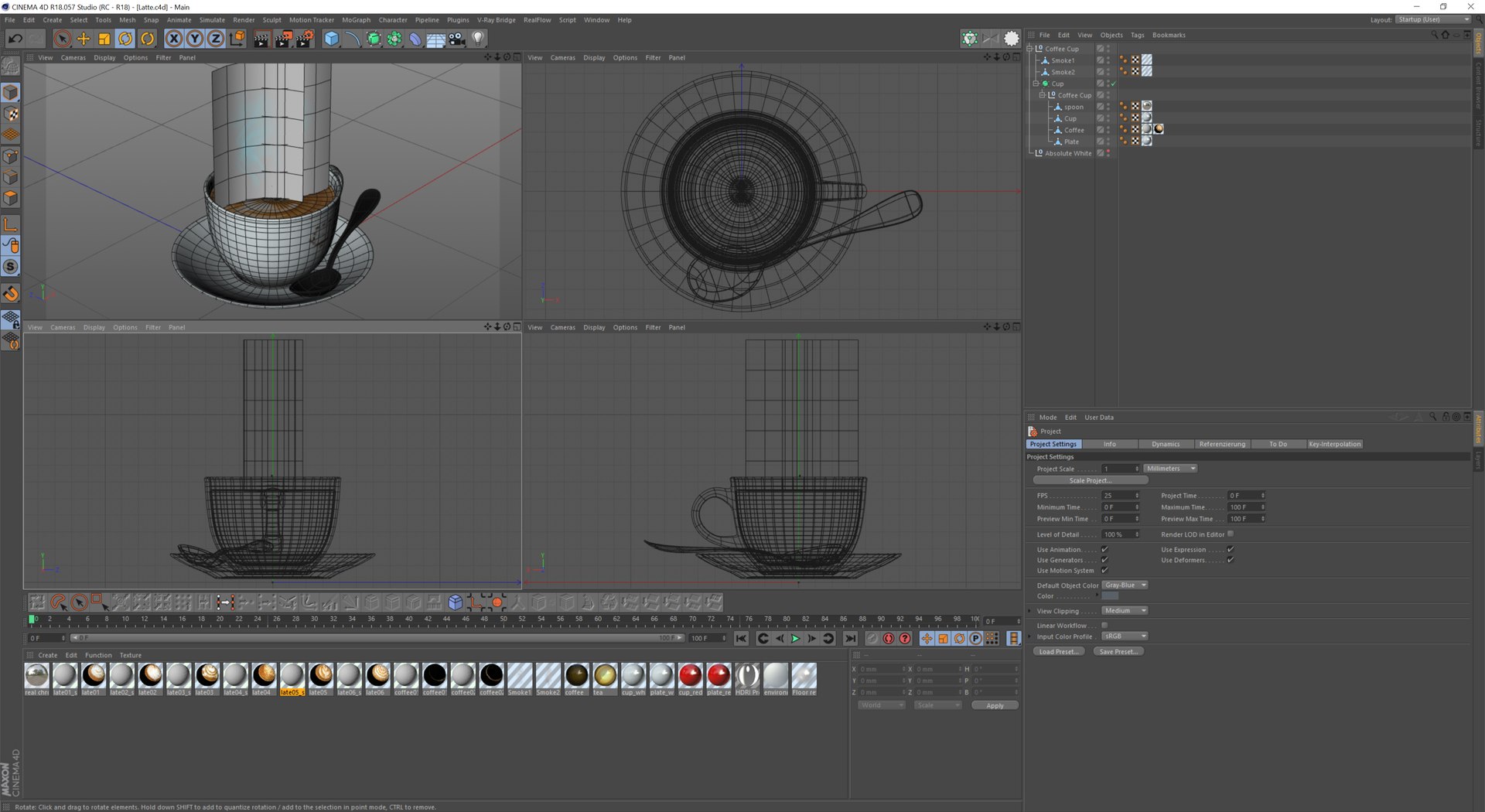Enable Render LOD in Editor
Viewport: 1485px width, 812px height.
[x=1230, y=534]
